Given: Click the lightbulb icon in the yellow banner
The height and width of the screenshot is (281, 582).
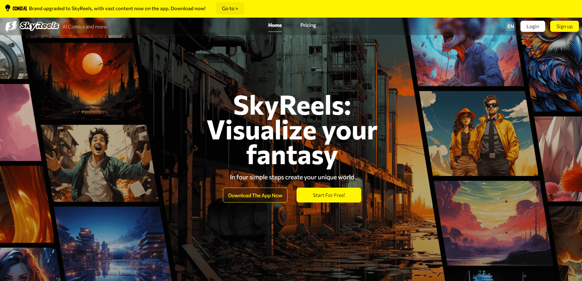Looking at the screenshot, I should 8,8.
